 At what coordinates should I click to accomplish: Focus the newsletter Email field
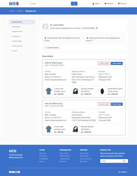pyautogui.click(x=110, y=161)
